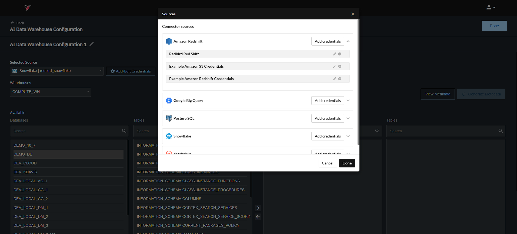The width and height of the screenshot is (517, 234).
Task: Click the Back link
Action: (x=20, y=23)
